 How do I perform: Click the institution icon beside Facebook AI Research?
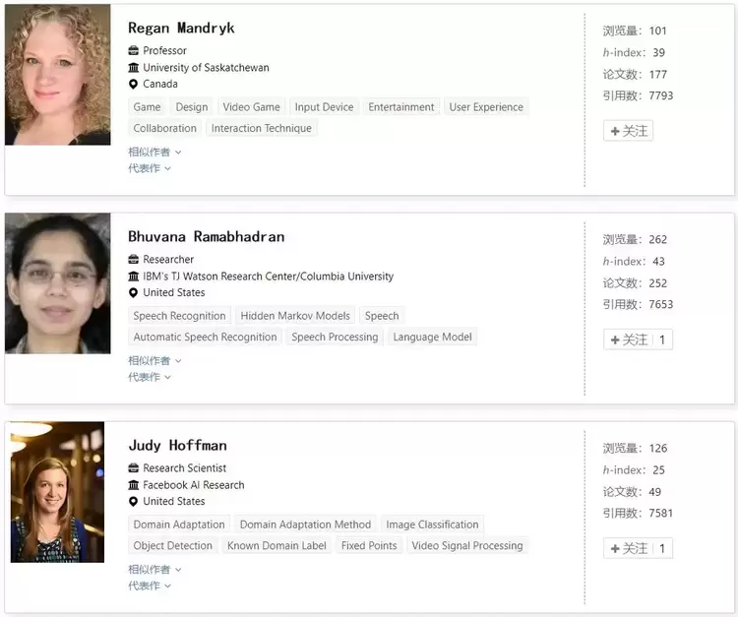[134, 485]
